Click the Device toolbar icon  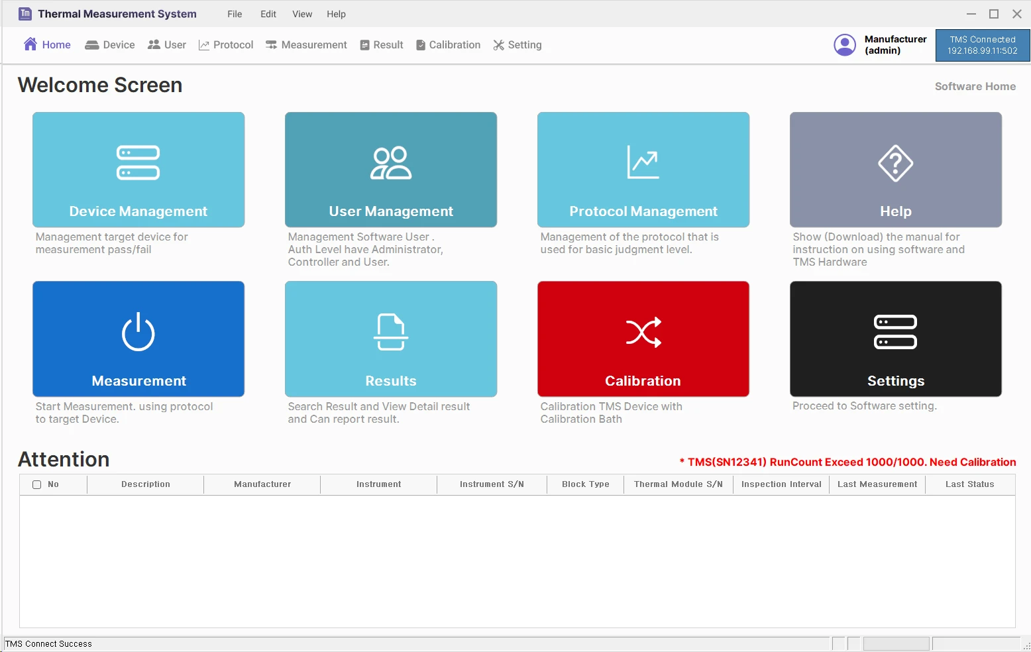[x=92, y=45]
